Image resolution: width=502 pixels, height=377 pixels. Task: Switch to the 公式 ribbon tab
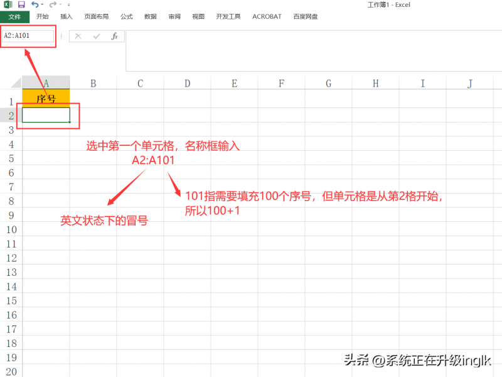pos(127,16)
